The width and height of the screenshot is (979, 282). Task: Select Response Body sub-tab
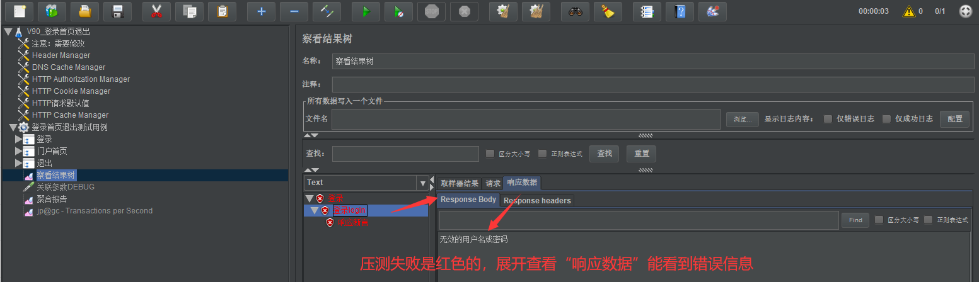click(468, 200)
